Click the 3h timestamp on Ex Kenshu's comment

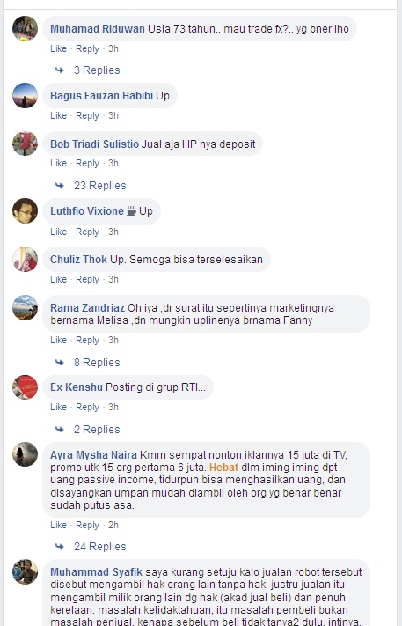click(113, 408)
